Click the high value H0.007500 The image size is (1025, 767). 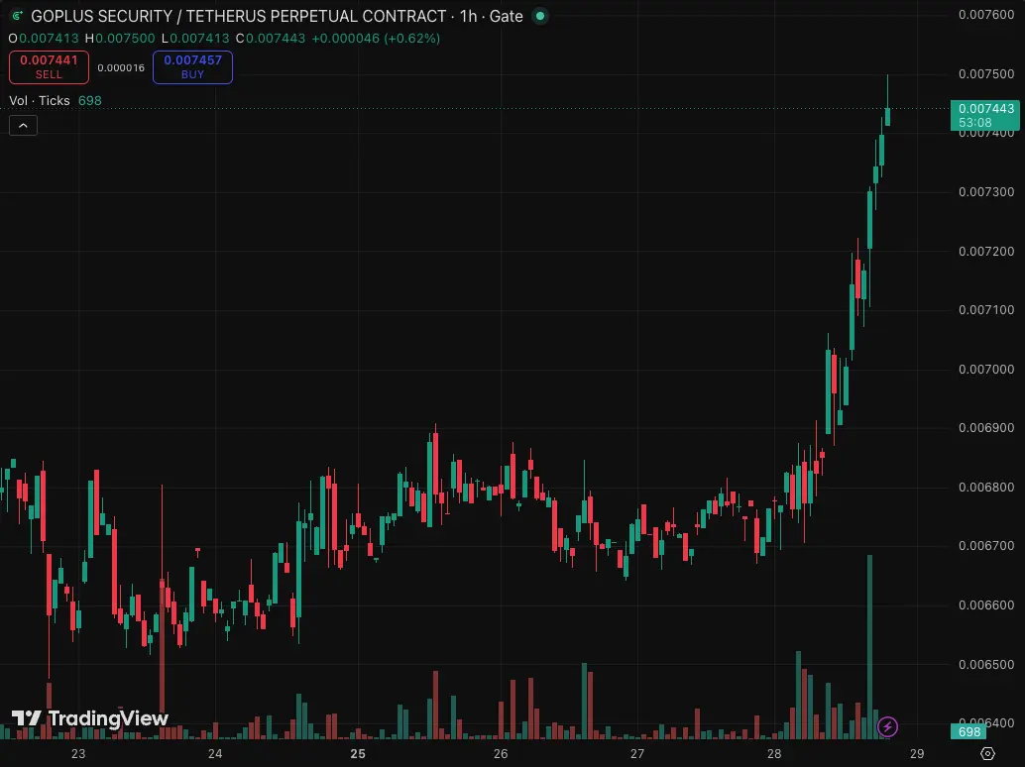pos(120,39)
